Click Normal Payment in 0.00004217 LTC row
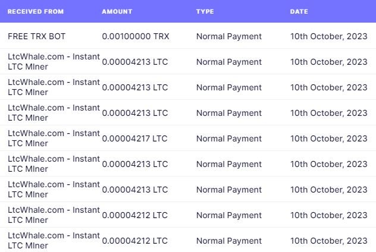 pos(229,138)
